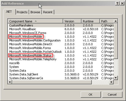Click path cell of mscorlib row
This screenshot has width=126, height=101.
click(107, 63)
